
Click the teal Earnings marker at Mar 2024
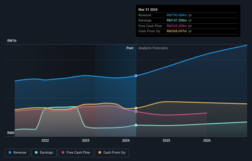point(136,125)
